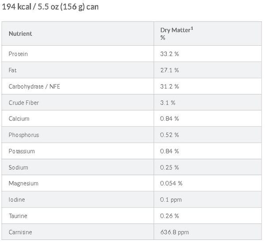Select the 0.52 % phosphorus value
265x243 pixels.
coord(169,135)
